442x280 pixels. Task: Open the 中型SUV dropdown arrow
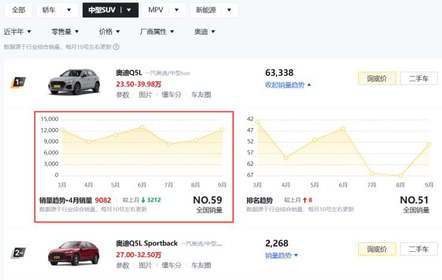tap(129, 10)
